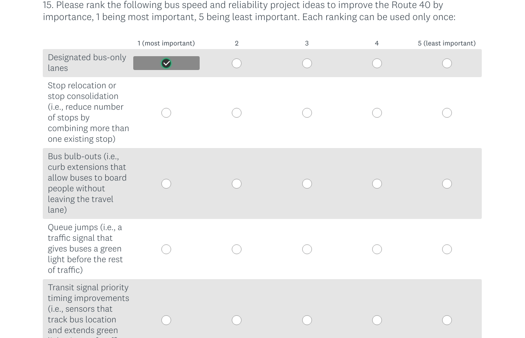Select rank 1 for Transit signal priority
Image resolution: width=525 pixels, height=338 pixels.
(x=166, y=320)
